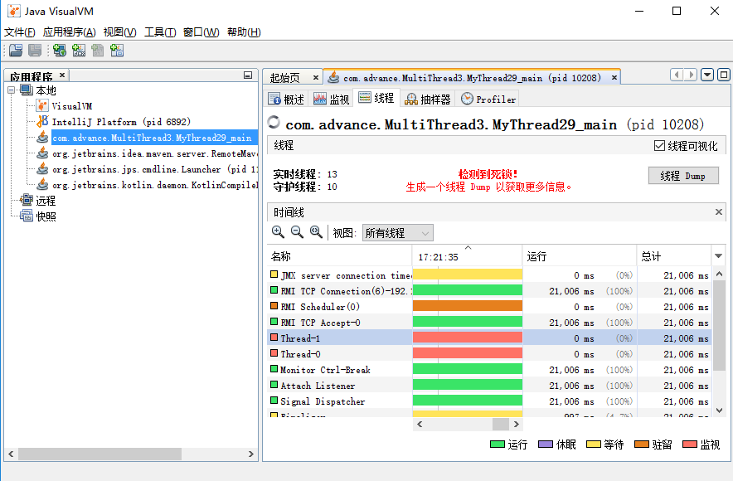Close the MyThread29_main document tab
This screenshot has width=733, height=481.
[614, 78]
